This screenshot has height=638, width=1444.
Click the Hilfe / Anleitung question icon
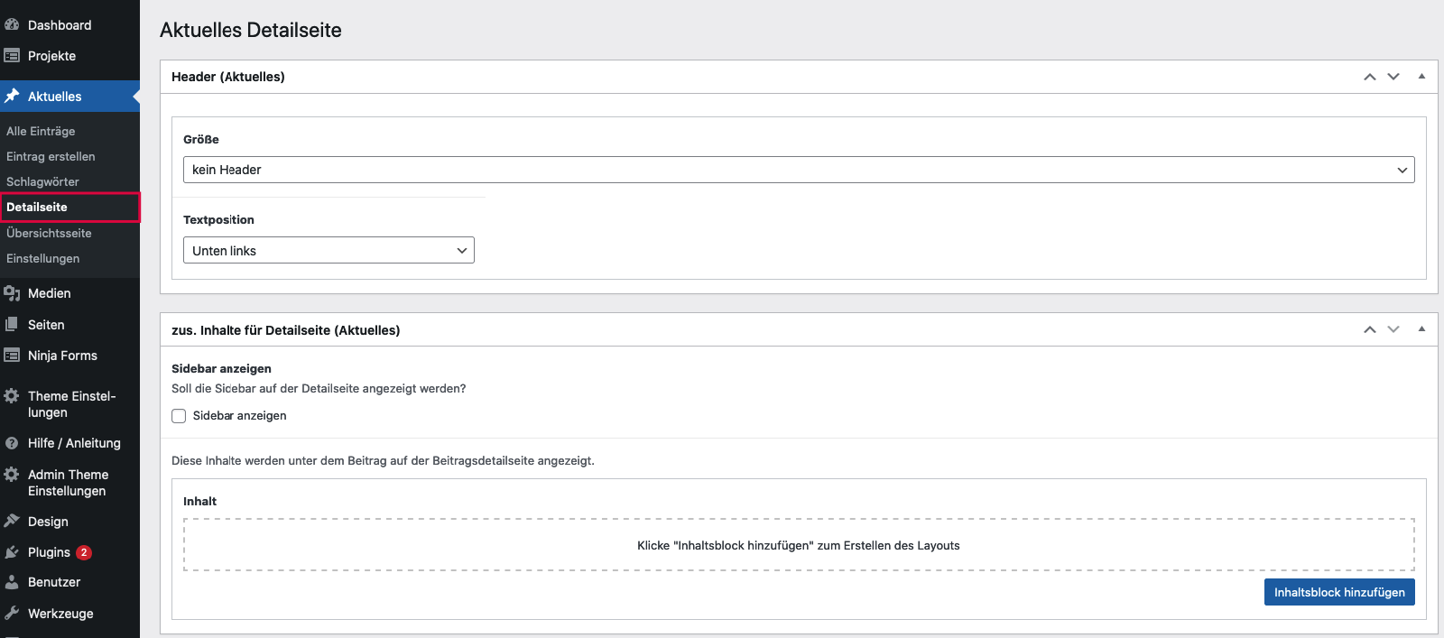coord(12,443)
